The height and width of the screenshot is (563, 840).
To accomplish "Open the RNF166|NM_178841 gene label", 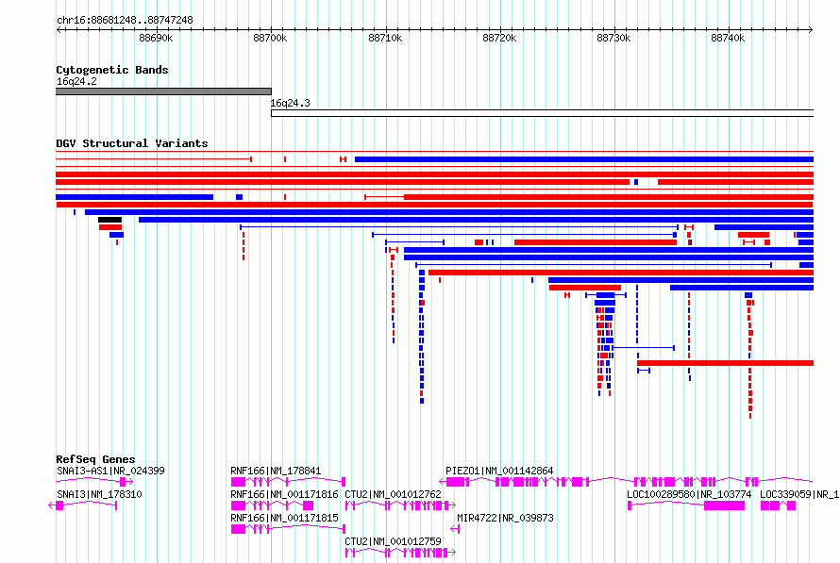I will (x=276, y=471).
